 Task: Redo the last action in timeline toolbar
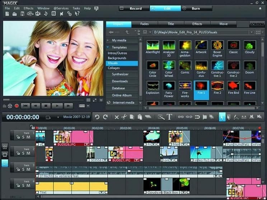point(106,117)
